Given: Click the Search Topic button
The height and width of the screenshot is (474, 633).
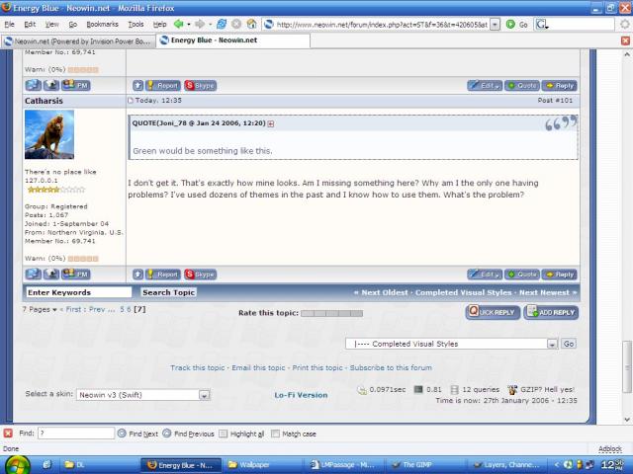Looking at the screenshot, I should [169, 292].
